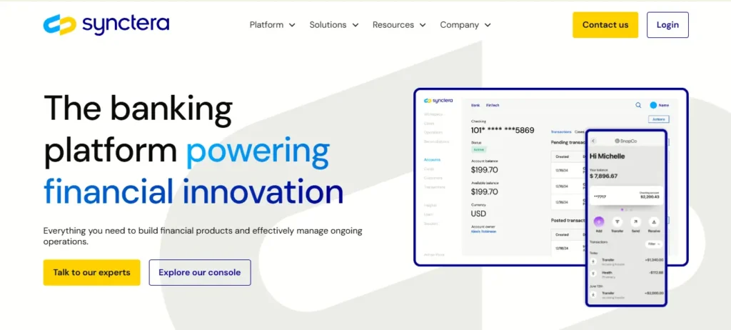Open the Solutions dropdown menu
This screenshot has width=731, height=330.
(x=333, y=24)
